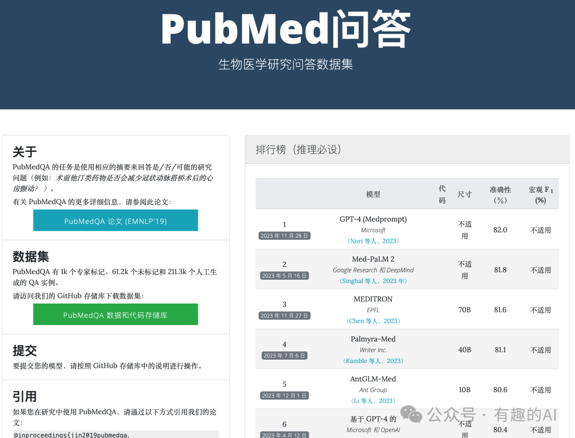Click the 尺寸 column header

click(x=465, y=194)
